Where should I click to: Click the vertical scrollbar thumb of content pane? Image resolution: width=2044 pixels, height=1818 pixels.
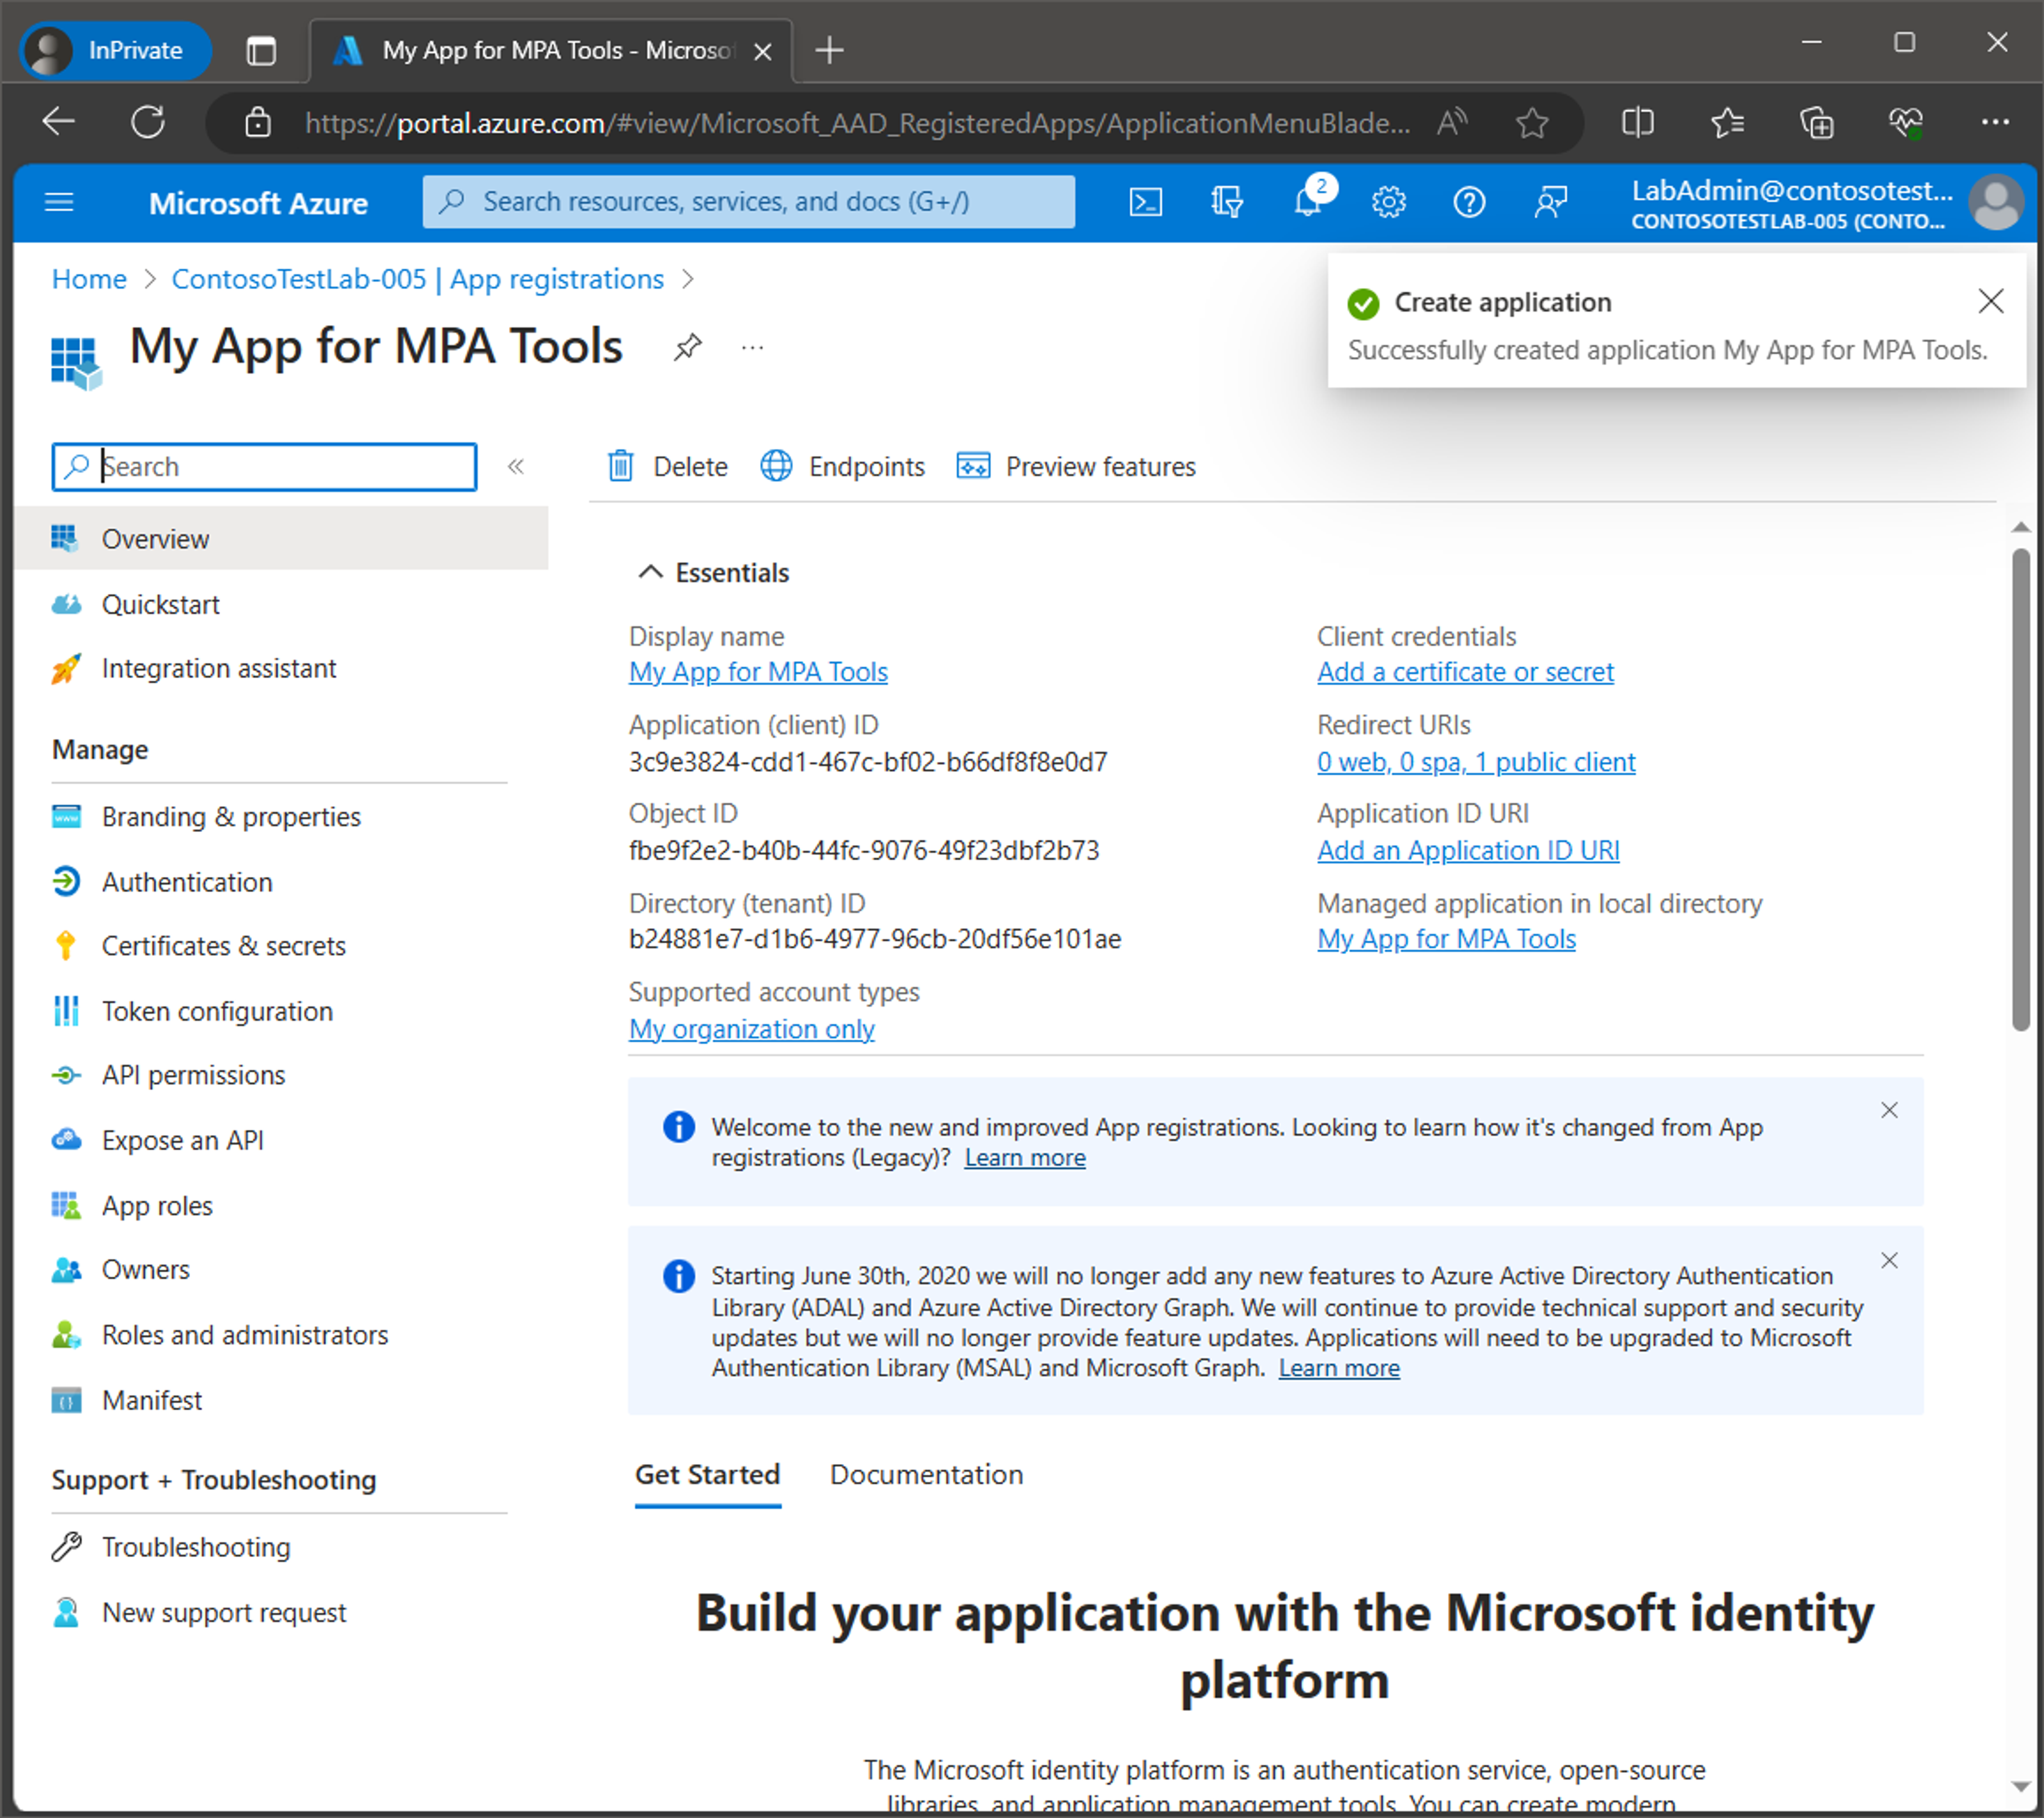[x=2021, y=789]
